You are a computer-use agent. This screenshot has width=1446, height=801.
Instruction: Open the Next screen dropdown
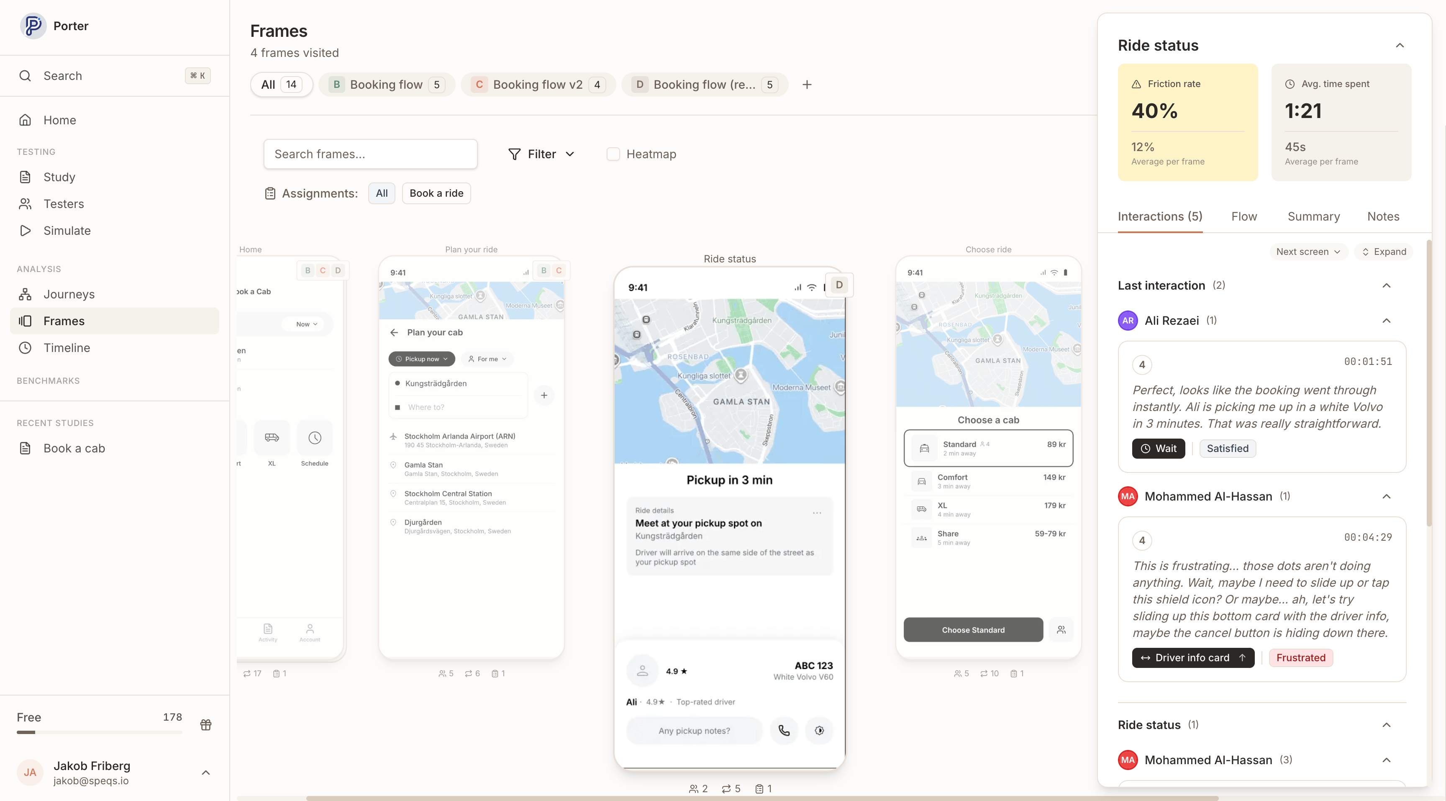[x=1308, y=252]
